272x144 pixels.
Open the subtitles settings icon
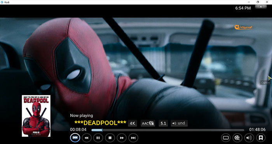coord(226,138)
